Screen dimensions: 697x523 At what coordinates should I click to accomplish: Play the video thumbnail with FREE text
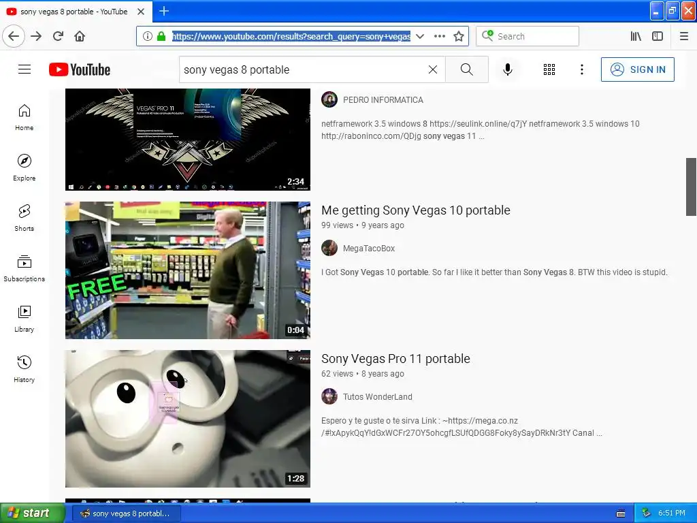[188, 270]
